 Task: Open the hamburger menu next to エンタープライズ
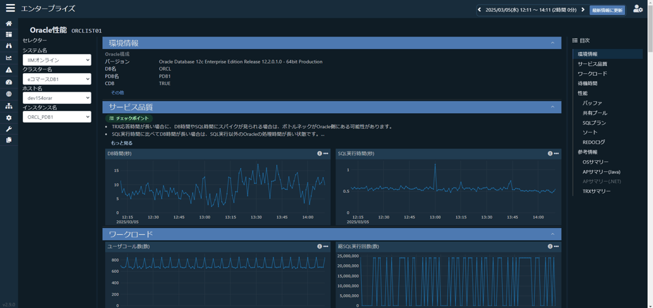tap(10, 9)
